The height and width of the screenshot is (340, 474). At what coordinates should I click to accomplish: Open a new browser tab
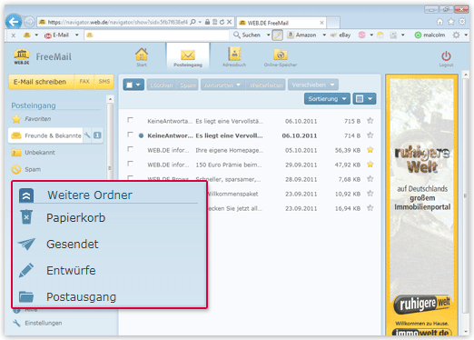(333, 23)
